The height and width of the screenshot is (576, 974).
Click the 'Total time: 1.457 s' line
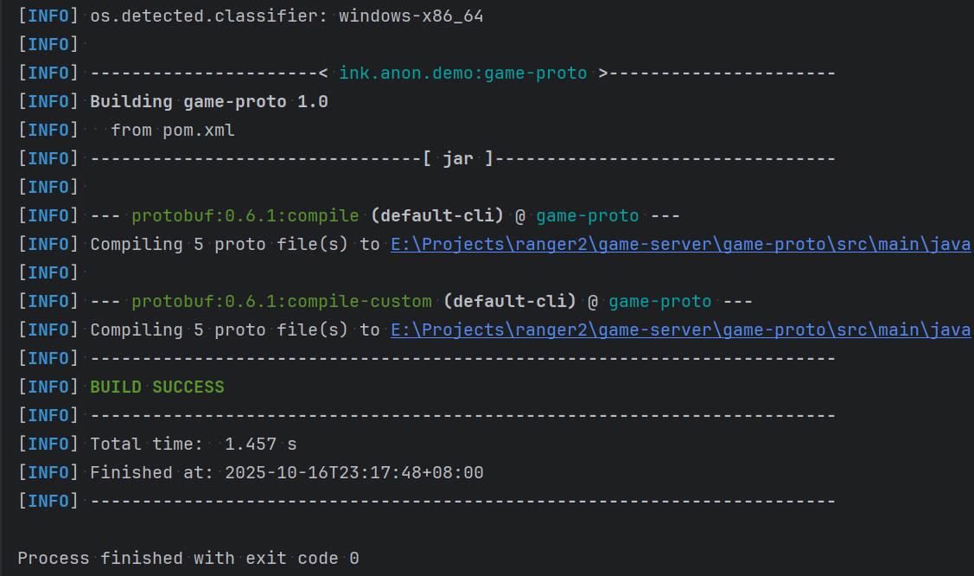click(x=194, y=445)
